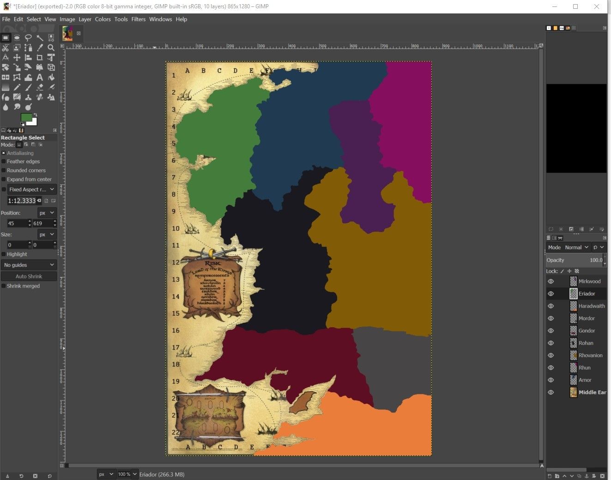Select the Eriador layer in the Layers list

point(587,293)
